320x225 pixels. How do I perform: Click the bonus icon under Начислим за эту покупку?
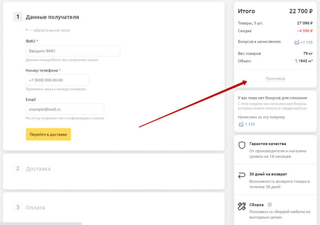[241, 124]
